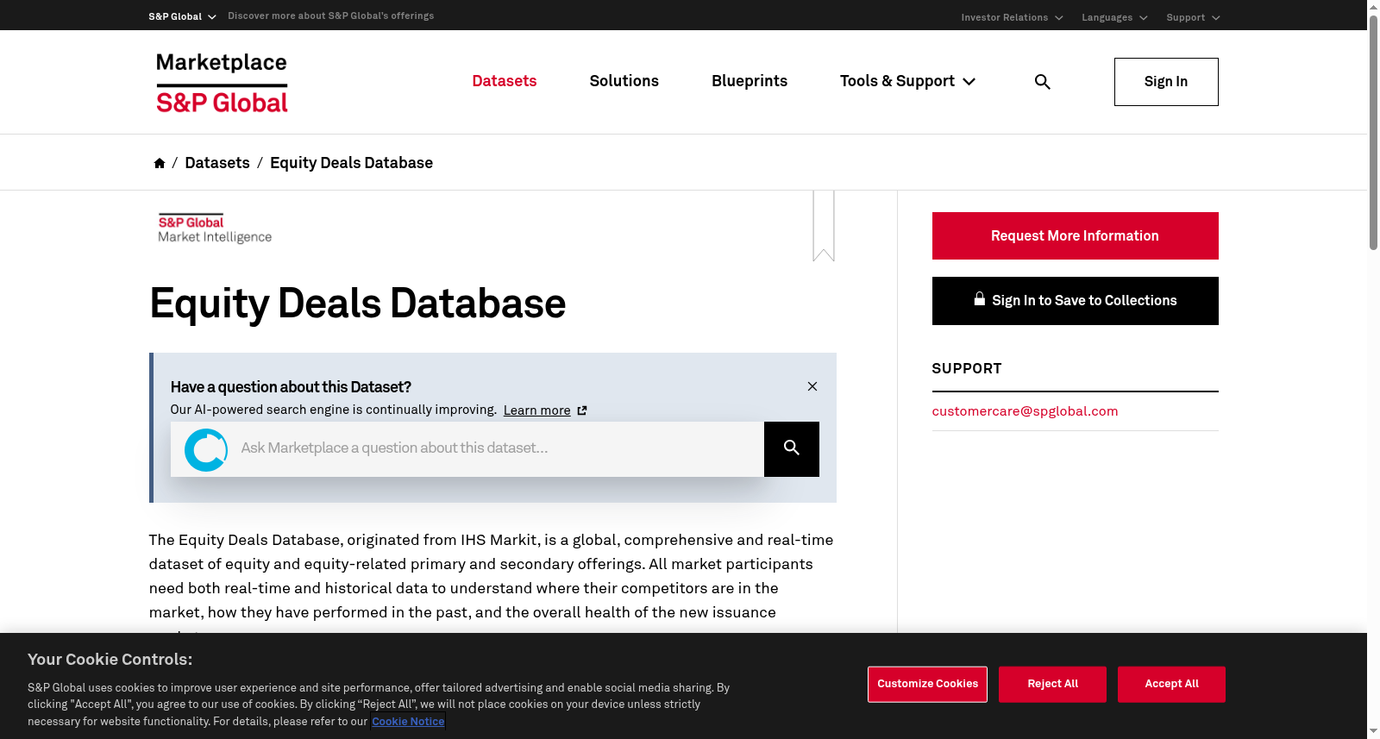The height and width of the screenshot is (739, 1380).
Task: Reject all cookies
Action: coord(1052,685)
